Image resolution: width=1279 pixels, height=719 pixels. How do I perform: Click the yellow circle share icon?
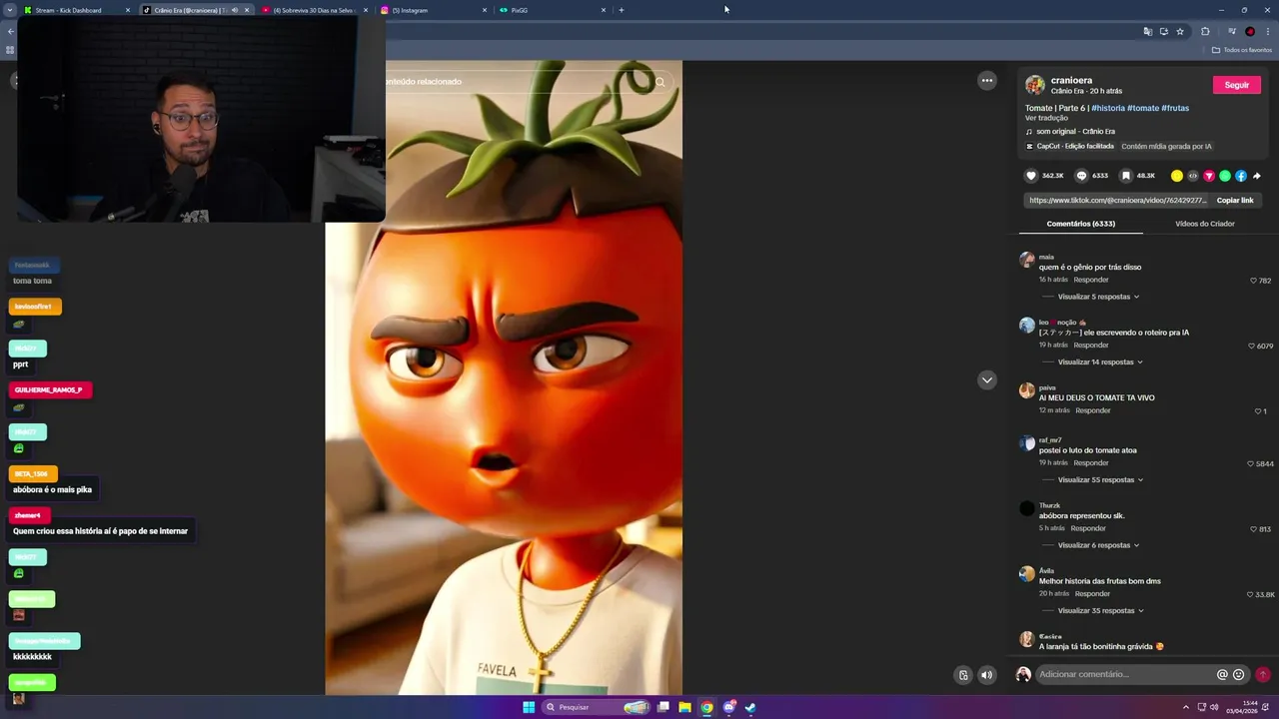coord(1177,176)
